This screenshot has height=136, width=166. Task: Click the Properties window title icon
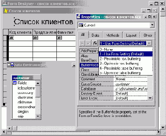pyautogui.click(x=78, y=16)
